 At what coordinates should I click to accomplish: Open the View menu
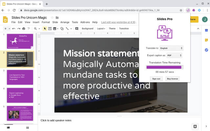coord(28,22)
